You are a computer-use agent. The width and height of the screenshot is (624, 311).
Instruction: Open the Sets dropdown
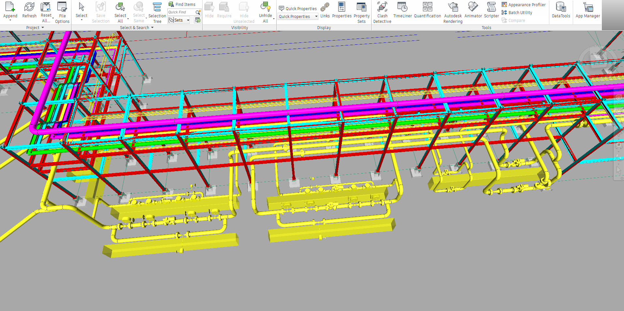click(179, 20)
